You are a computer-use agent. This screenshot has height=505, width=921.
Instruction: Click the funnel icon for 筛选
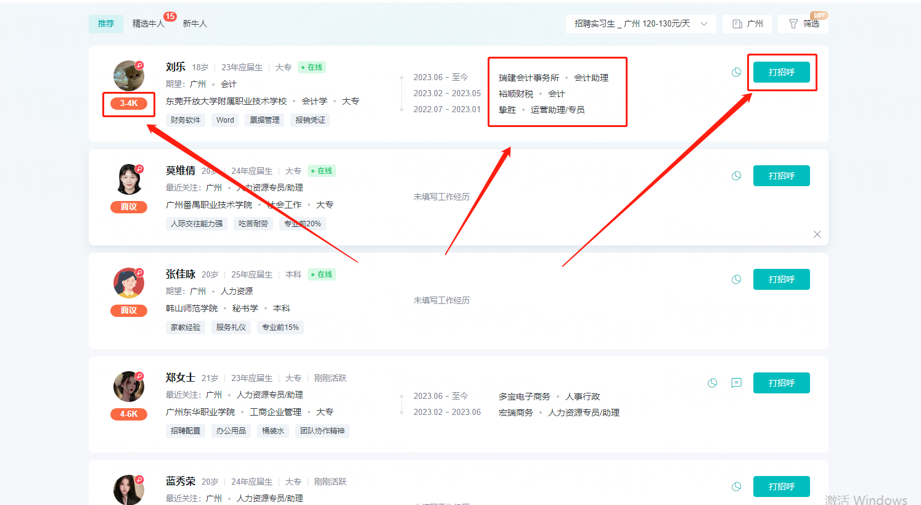click(793, 23)
